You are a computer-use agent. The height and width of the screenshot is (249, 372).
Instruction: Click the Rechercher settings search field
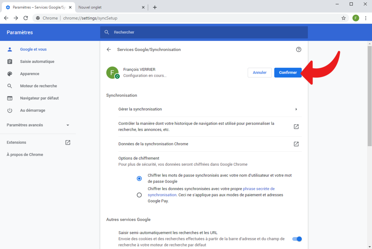click(x=204, y=32)
